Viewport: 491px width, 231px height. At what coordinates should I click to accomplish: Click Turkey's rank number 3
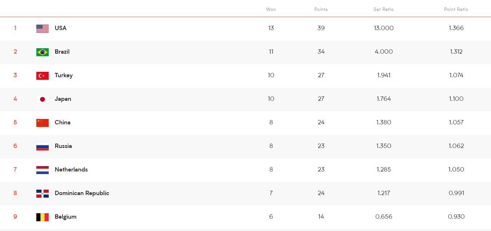click(15, 75)
